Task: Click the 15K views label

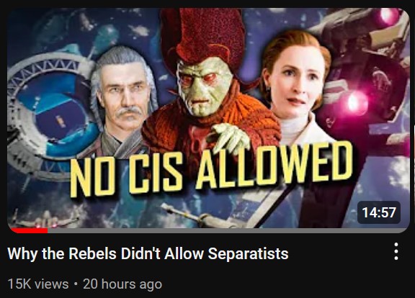Action: pos(38,284)
